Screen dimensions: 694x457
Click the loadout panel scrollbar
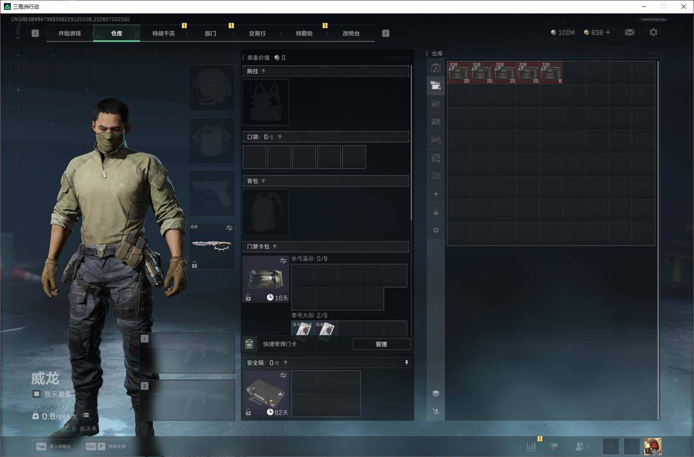coord(411,143)
